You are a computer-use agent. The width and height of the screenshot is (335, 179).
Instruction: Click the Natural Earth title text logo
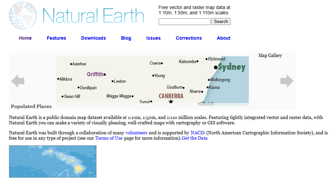(93, 16)
